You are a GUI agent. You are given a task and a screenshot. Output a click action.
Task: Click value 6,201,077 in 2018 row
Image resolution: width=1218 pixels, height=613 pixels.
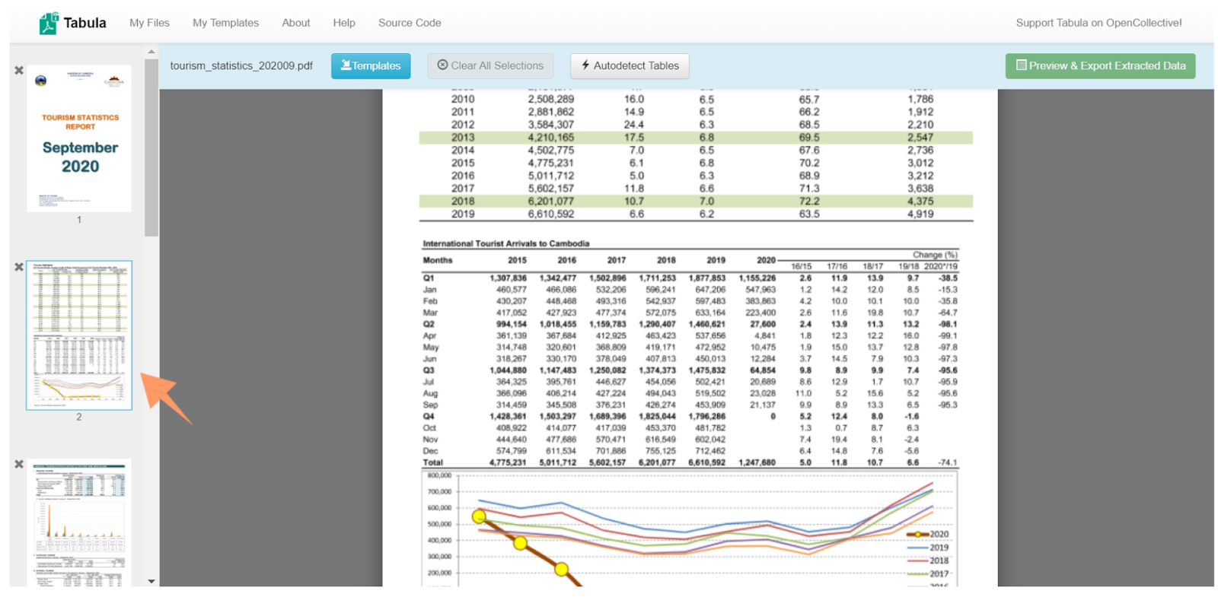tap(551, 202)
